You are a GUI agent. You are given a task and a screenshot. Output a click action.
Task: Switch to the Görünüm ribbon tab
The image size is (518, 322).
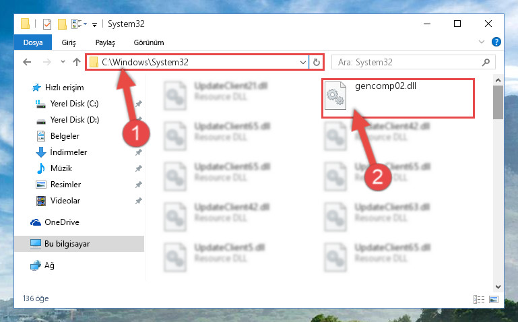point(149,42)
